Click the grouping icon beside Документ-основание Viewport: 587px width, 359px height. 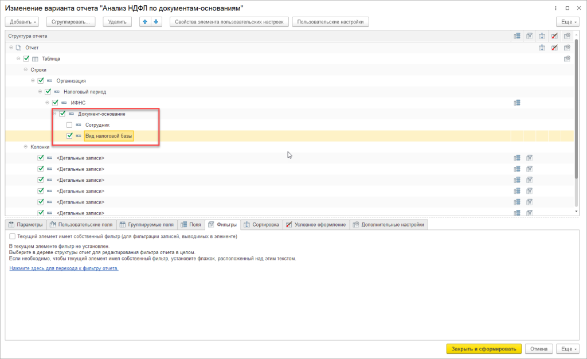coord(71,114)
